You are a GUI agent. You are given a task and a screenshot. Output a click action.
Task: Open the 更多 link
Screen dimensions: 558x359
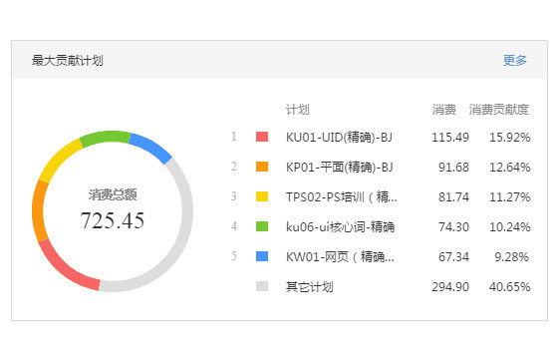tap(514, 60)
